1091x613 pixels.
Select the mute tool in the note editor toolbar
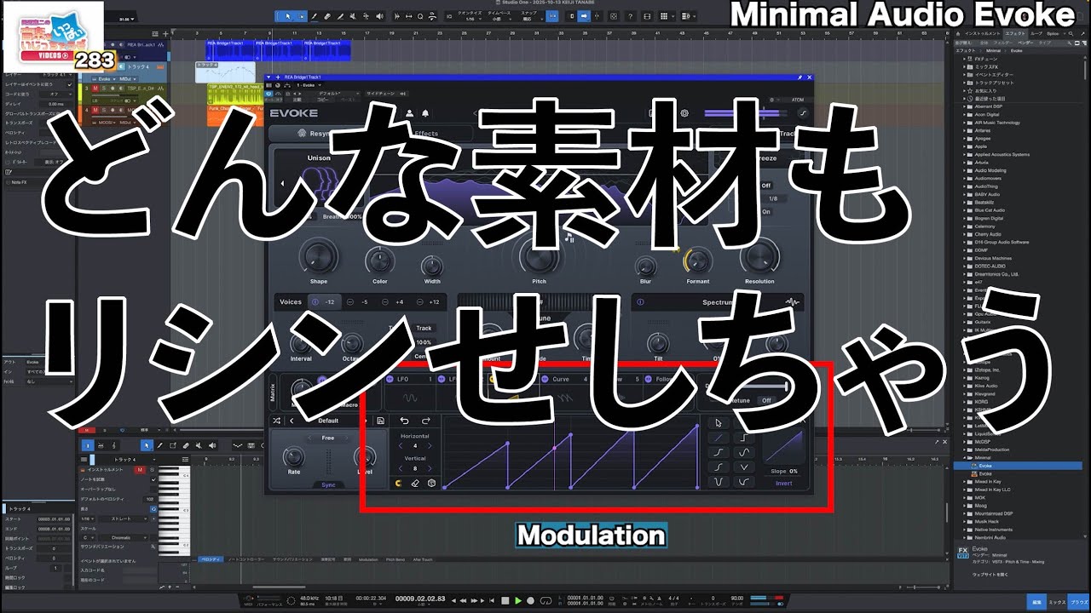(199, 445)
